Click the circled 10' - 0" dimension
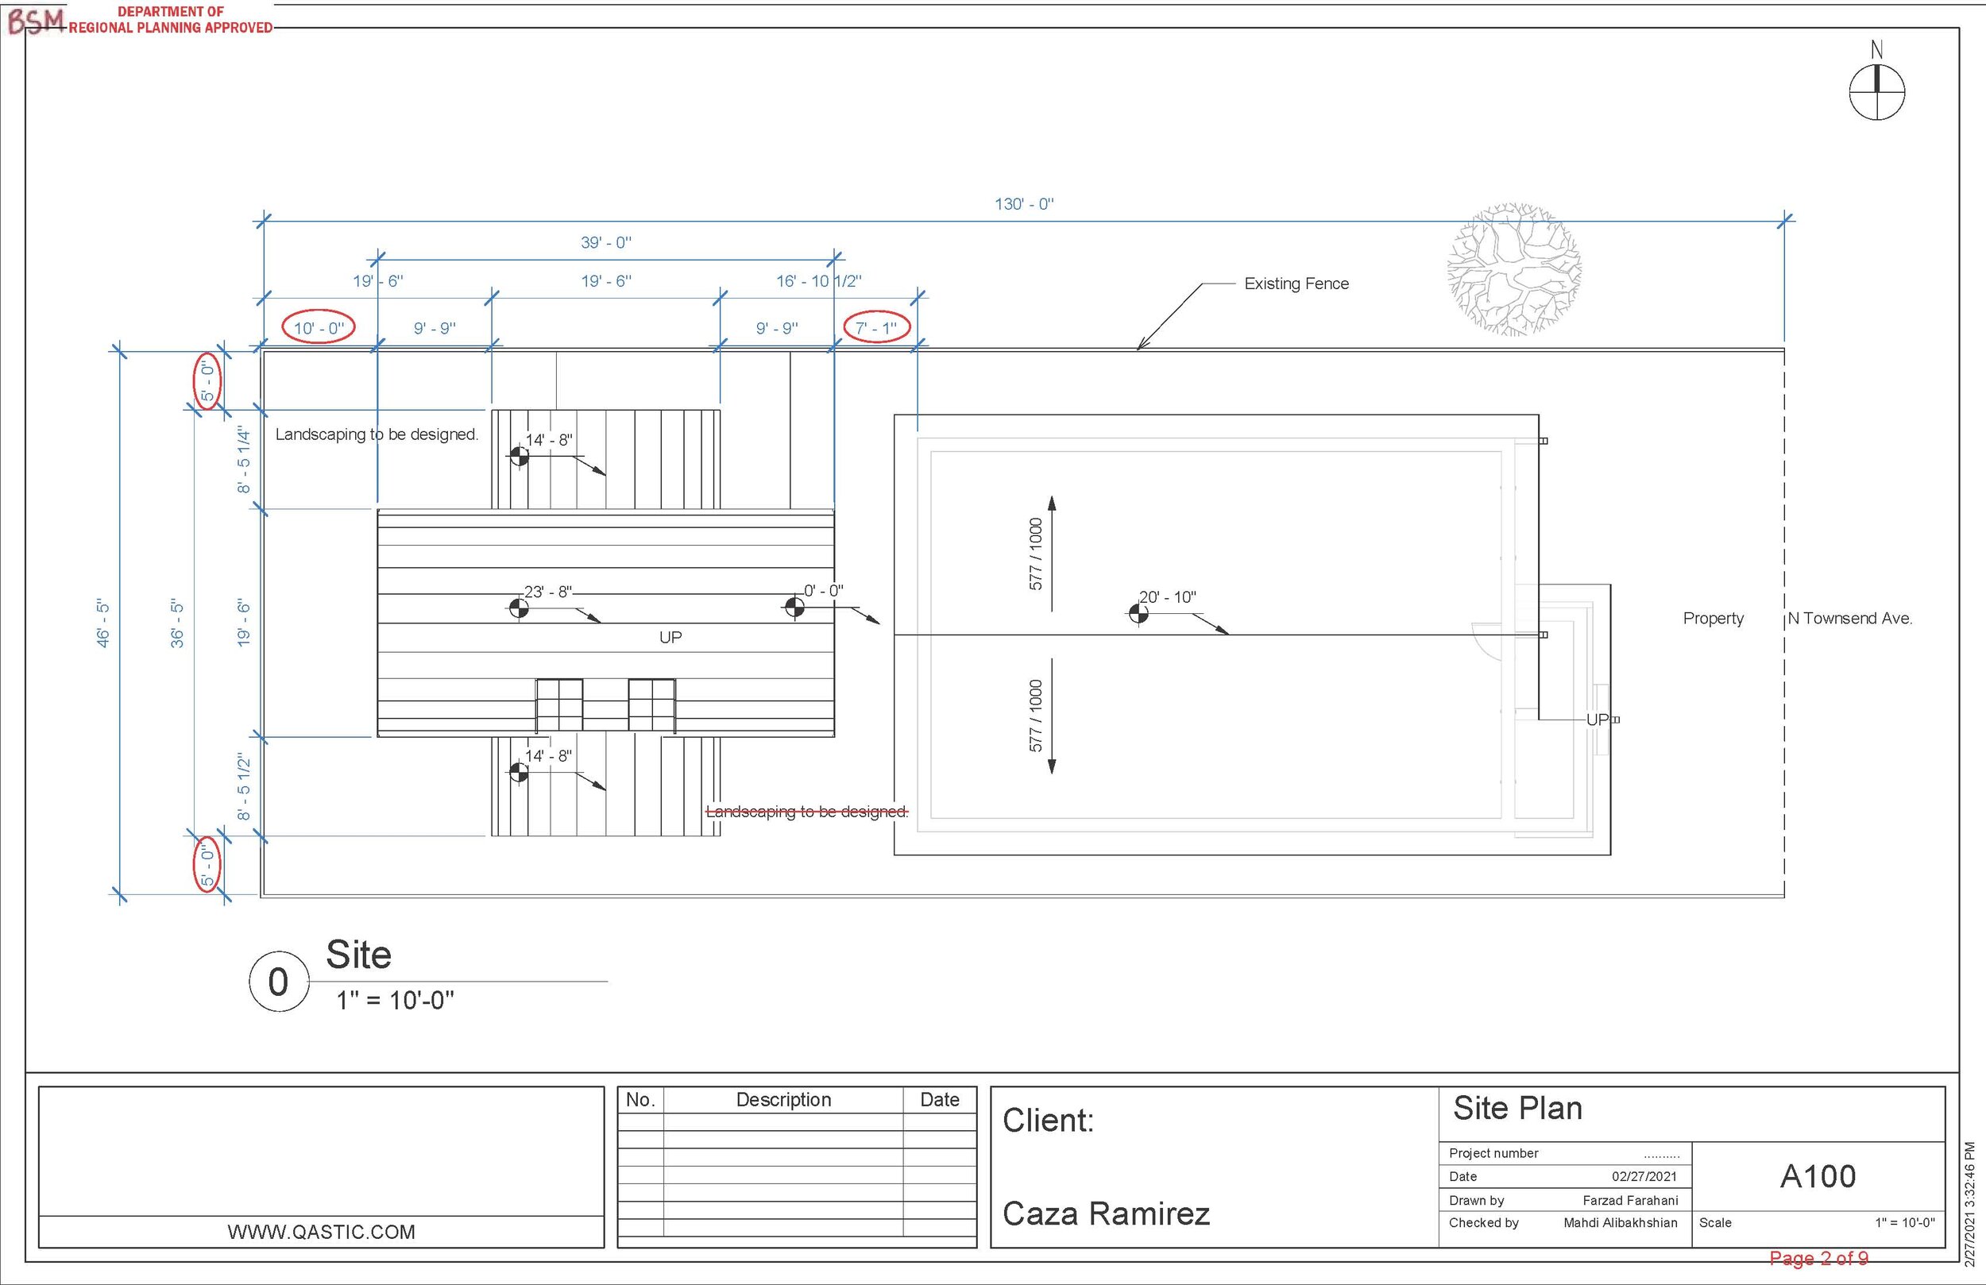 319,328
